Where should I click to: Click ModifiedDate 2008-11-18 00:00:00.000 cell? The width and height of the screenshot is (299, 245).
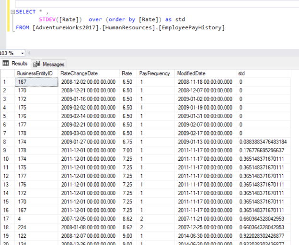pyautogui.click(x=205, y=82)
